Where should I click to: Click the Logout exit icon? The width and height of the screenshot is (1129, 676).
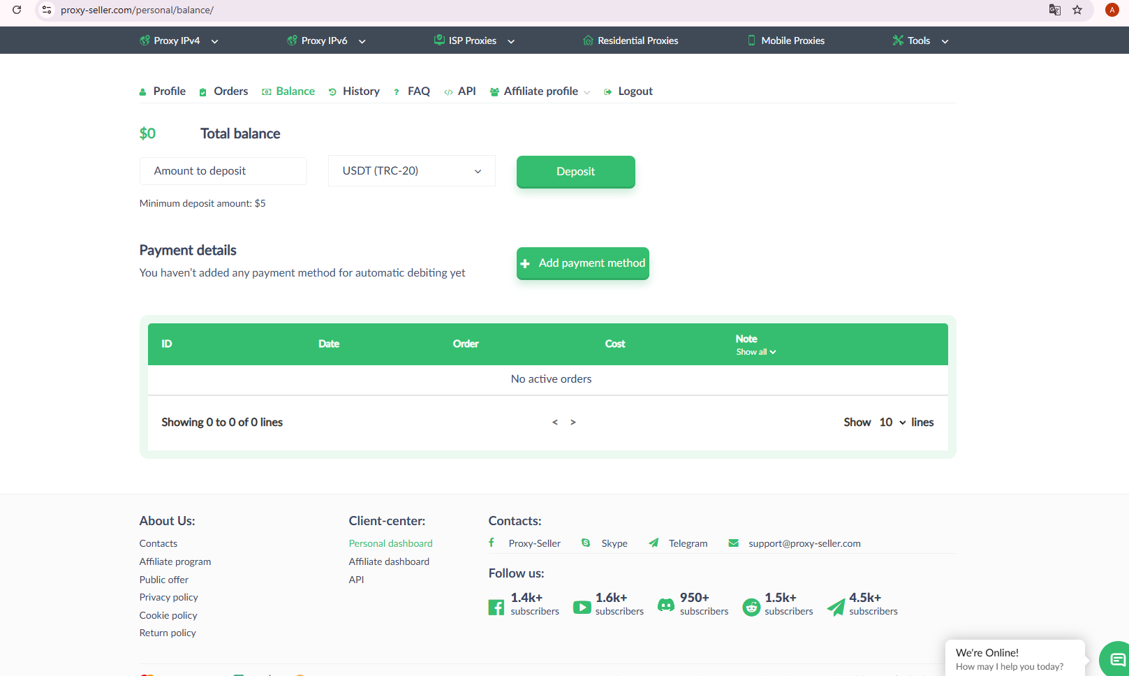pyautogui.click(x=608, y=92)
